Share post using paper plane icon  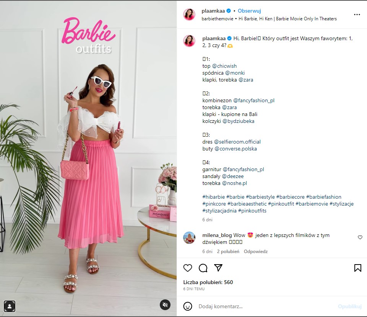218,268
